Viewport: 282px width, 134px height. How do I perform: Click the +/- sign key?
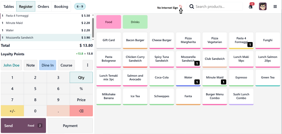pyautogui.click(x=12, y=111)
